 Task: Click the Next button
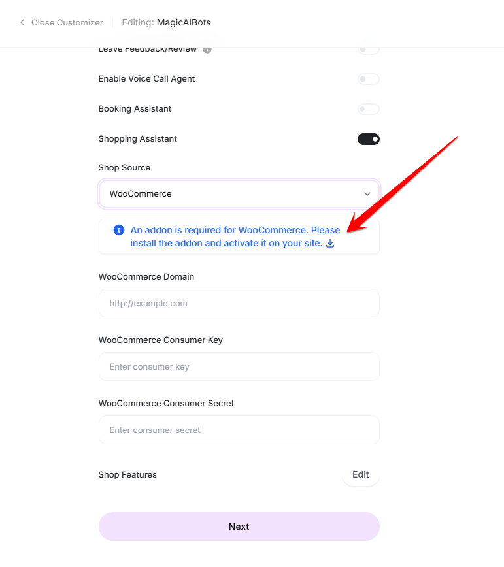[x=239, y=526]
